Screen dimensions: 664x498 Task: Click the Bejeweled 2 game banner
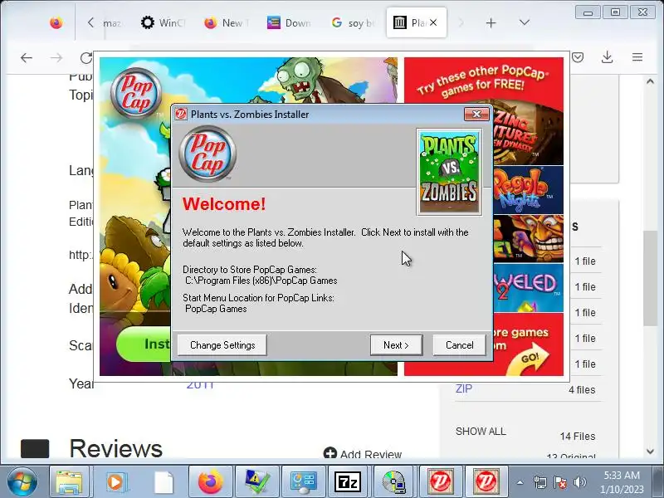point(528,288)
